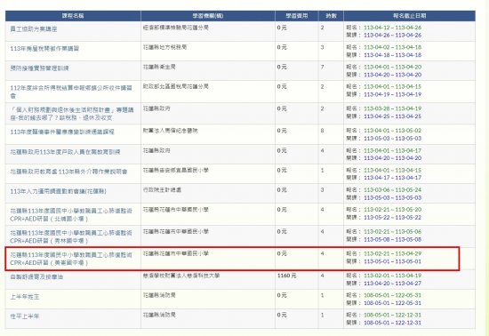The image size is (489, 336).
Task: Sort by the 學習費用 column header
Action: tap(297, 16)
